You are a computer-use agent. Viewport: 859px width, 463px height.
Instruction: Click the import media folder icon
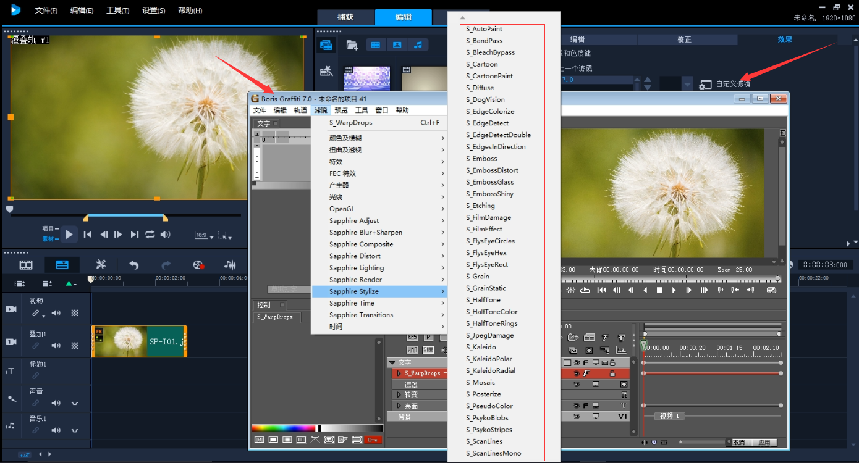coord(352,45)
